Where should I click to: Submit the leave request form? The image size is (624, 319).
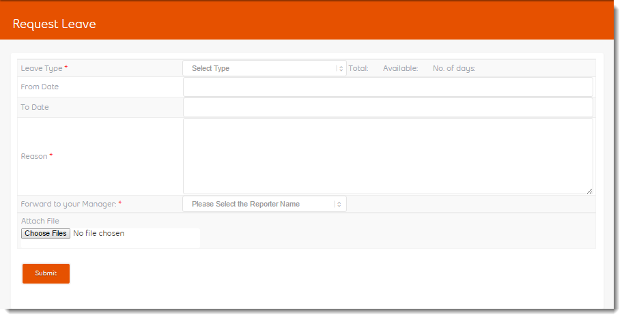click(46, 273)
